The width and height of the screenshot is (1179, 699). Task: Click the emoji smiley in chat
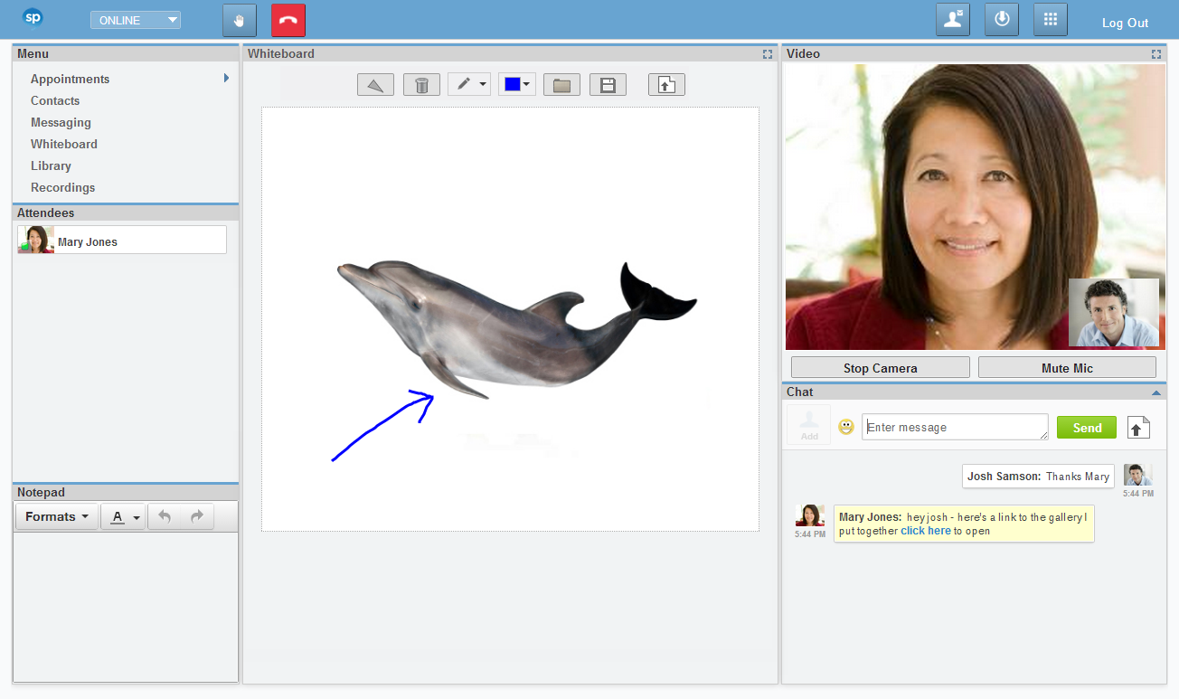pyautogui.click(x=846, y=427)
